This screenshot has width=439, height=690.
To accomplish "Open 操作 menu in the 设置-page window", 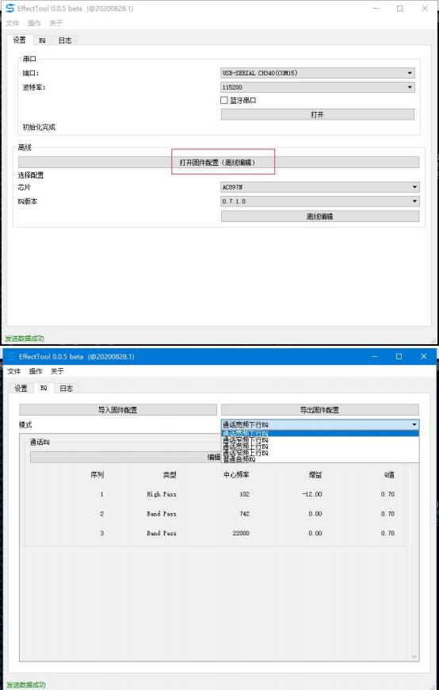I will click(x=34, y=23).
